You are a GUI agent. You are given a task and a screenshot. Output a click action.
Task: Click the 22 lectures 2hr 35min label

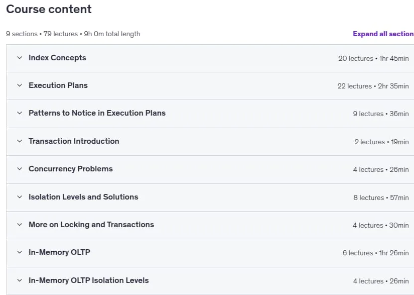[x=373, y=86]
